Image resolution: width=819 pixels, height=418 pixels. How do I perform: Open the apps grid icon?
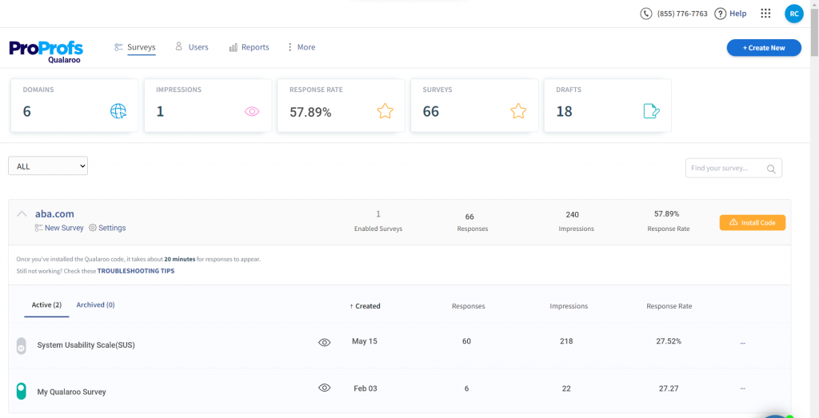coord(765,14)
